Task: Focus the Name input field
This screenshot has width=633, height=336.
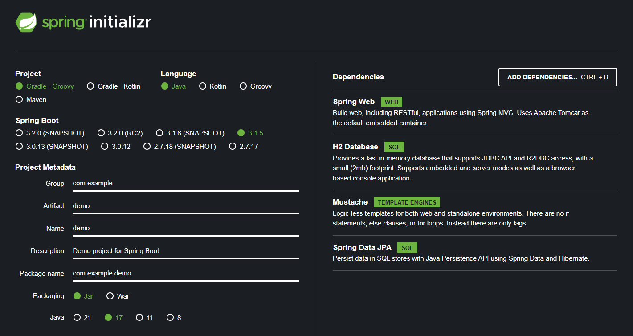Action: click(x=186, y=228)
